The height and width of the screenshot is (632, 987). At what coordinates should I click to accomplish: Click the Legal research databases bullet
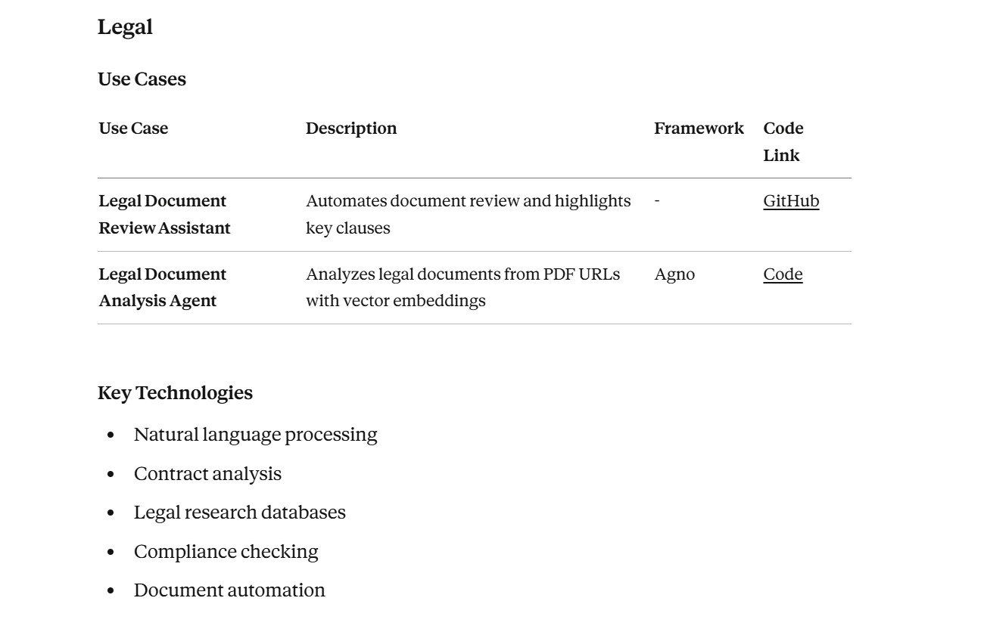click(x=239, y=513)
